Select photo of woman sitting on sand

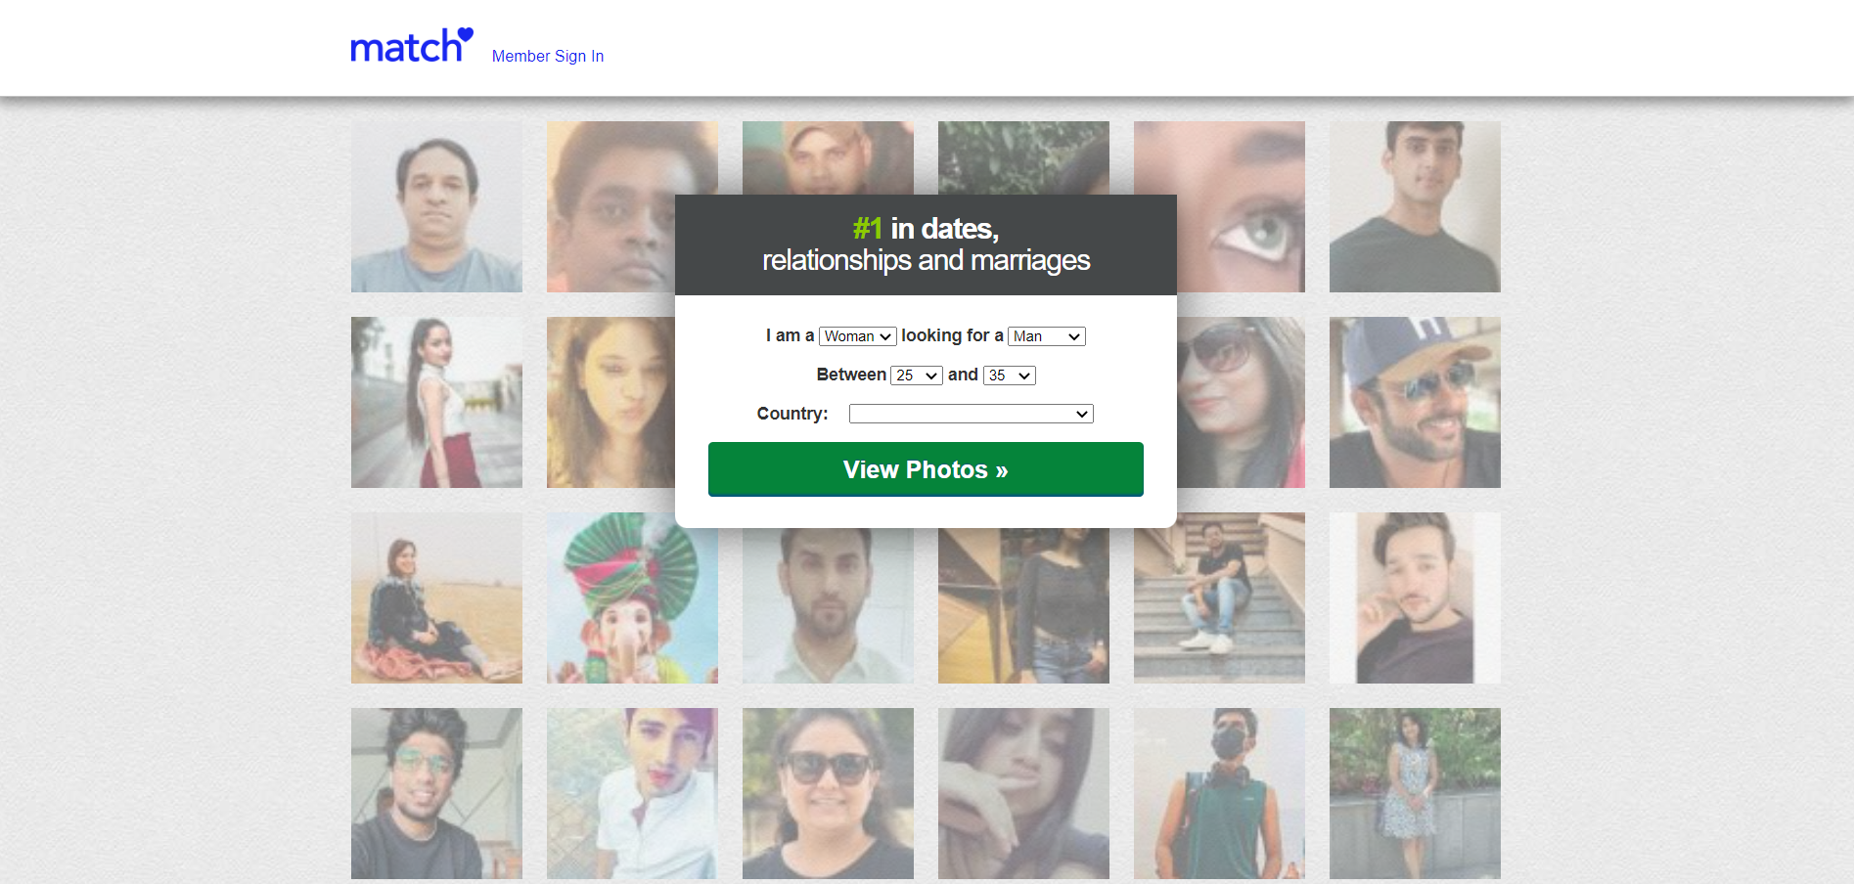point(436,597)
